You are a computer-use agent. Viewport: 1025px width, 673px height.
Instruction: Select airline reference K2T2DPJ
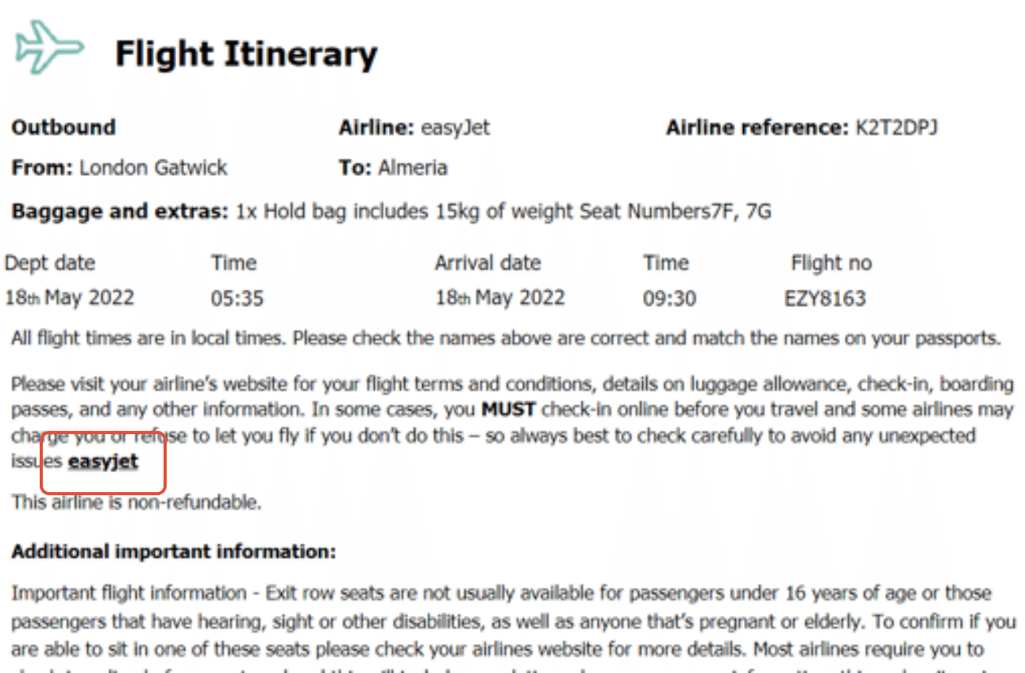pyautogui.click(x=895, y=127)
